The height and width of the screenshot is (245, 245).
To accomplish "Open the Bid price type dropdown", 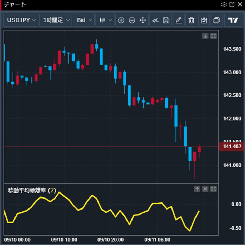I will tap(84, 20).
